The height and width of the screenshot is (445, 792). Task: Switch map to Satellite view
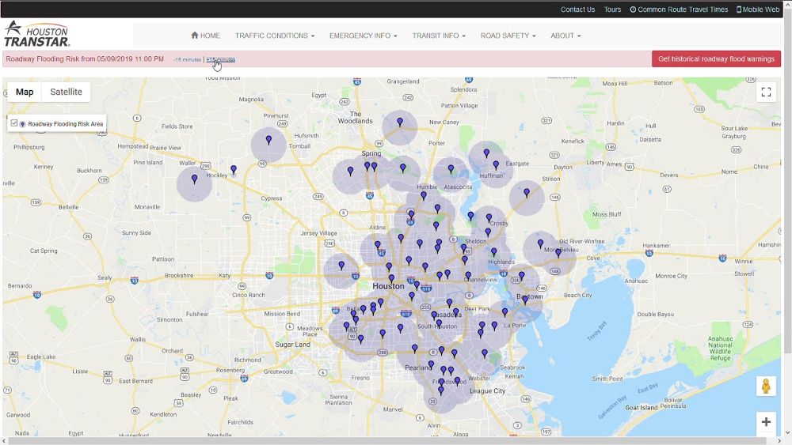click(66, 92)
